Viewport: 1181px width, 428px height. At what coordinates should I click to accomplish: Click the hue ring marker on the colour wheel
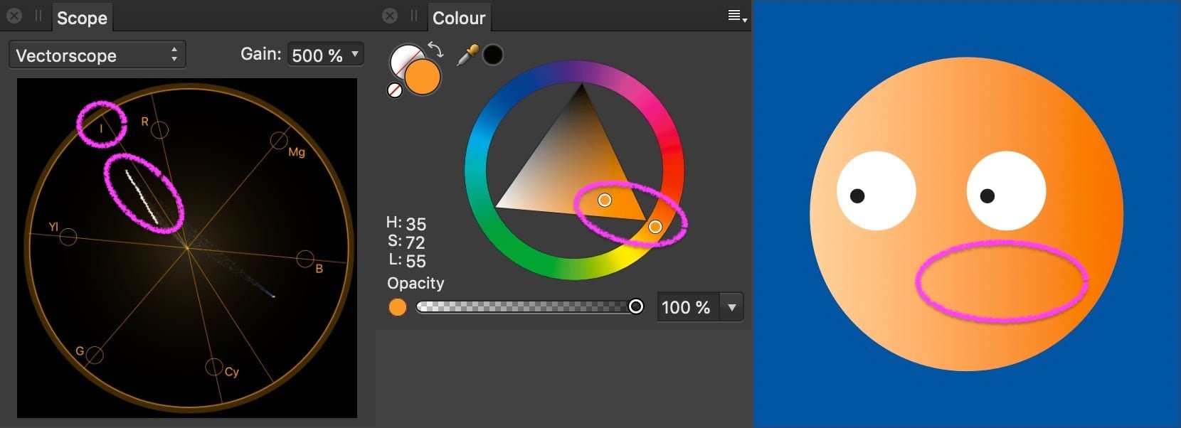click(655, 227)
